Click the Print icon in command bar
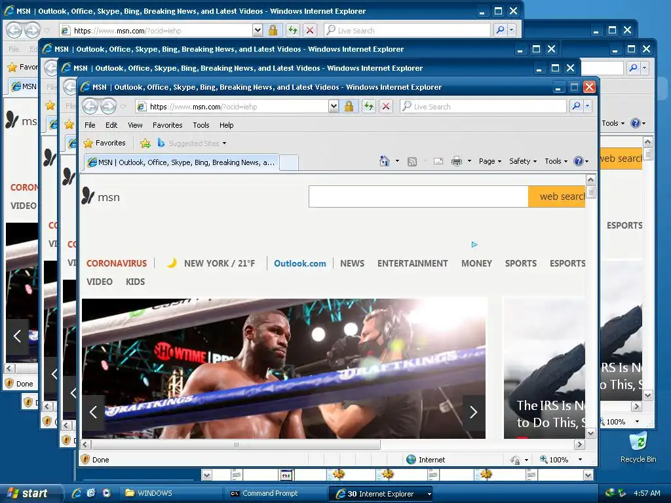 457,161
